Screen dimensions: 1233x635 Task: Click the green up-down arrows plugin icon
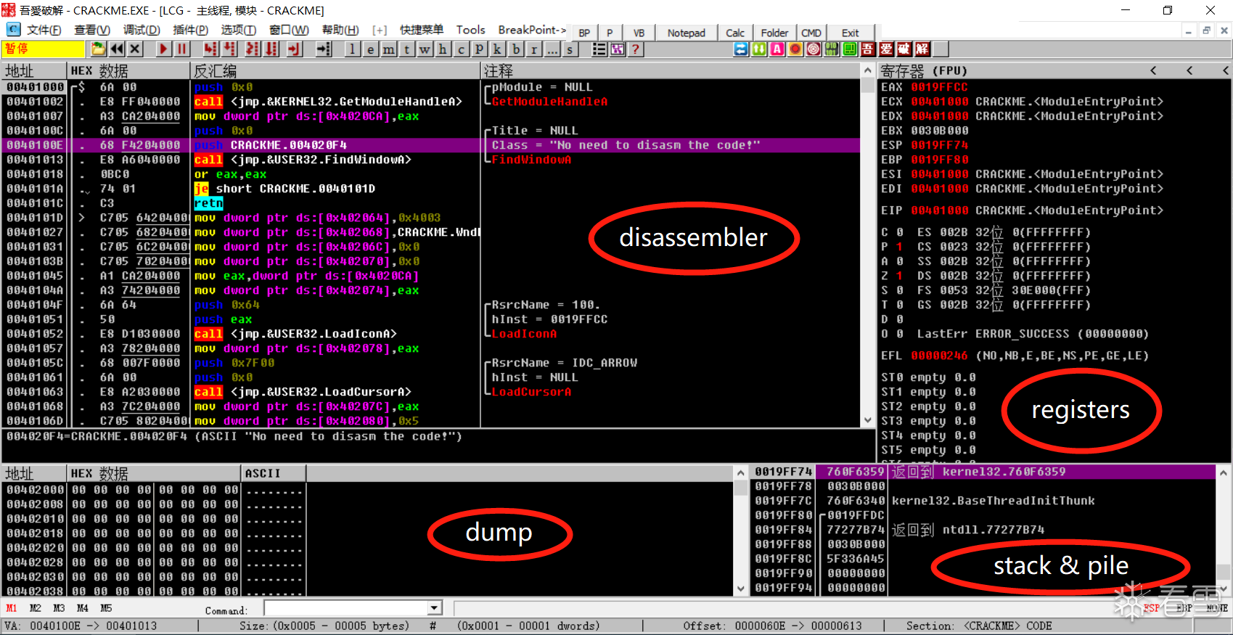[x=759, y=49]
